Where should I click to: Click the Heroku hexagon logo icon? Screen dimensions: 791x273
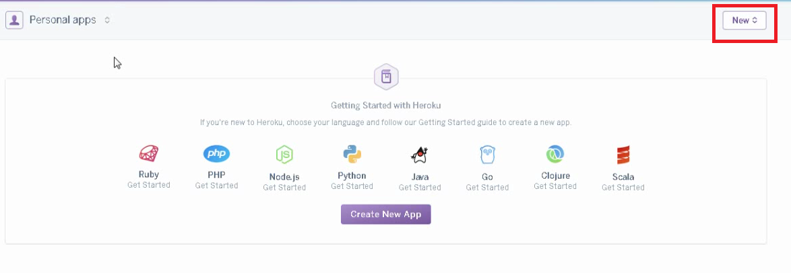pyautogui.click(x=386, y=77)
